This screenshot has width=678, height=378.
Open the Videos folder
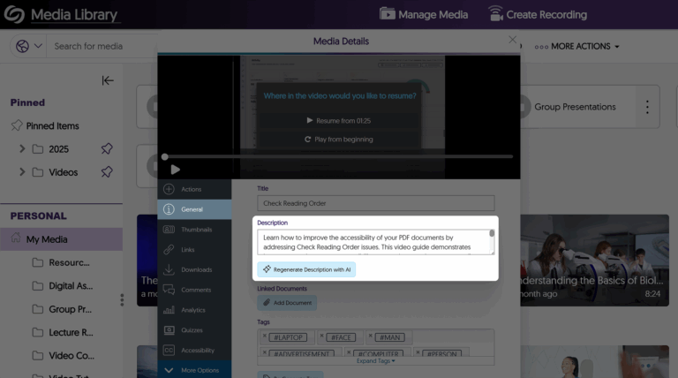tap(56, 172)
